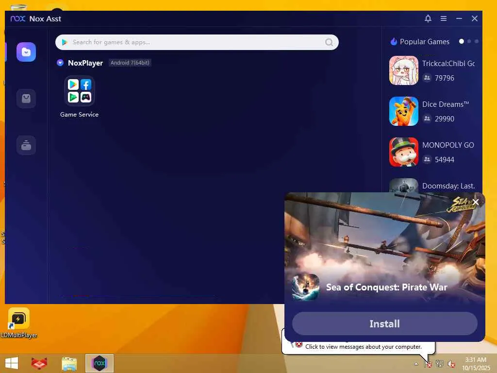Viewport: 497px width, 373px height.
Task: Select the second Popular Games page dot
Action: (469, 42)
